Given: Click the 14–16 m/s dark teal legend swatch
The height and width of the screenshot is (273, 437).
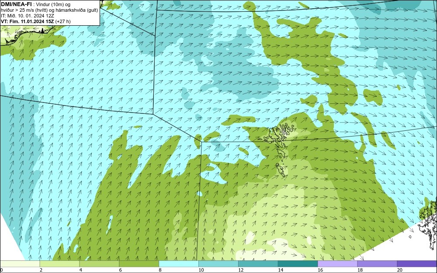Looking at the screenshot, I should coord(298,263).
